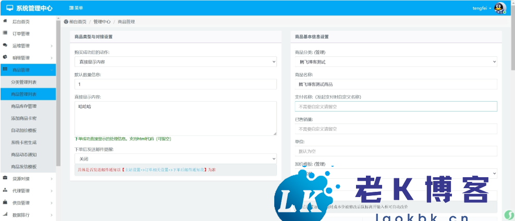Expand the 货源对接 sidebar menu

(x=28, y=179)
